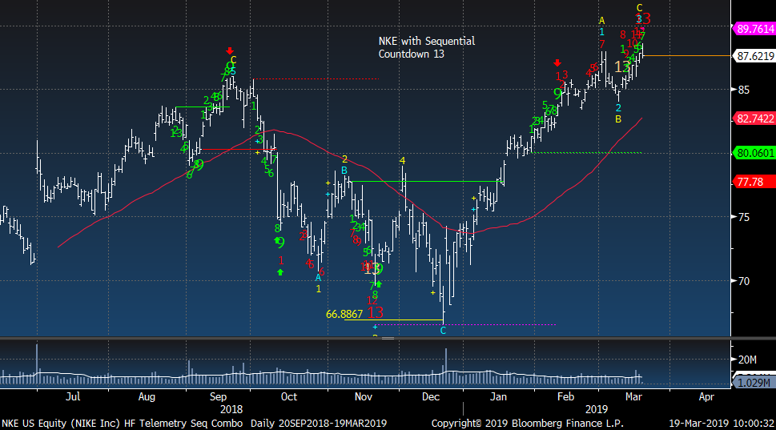Click the Dec month label
This screenshot has width=776, height=430.
(431, 396)
